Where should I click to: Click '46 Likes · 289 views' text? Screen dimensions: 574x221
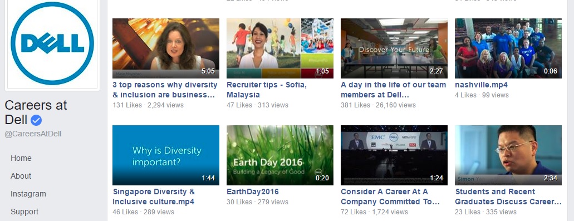tap(143, 212)
